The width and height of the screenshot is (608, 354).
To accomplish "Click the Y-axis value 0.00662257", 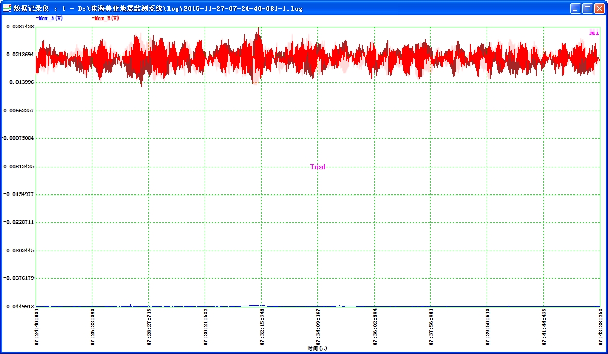I will 19,111.
